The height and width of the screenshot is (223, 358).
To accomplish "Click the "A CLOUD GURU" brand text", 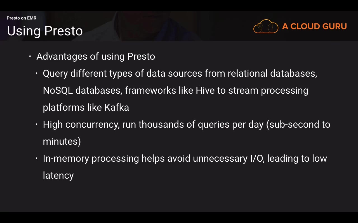I will pyautogui.click(x=314, y=26).
